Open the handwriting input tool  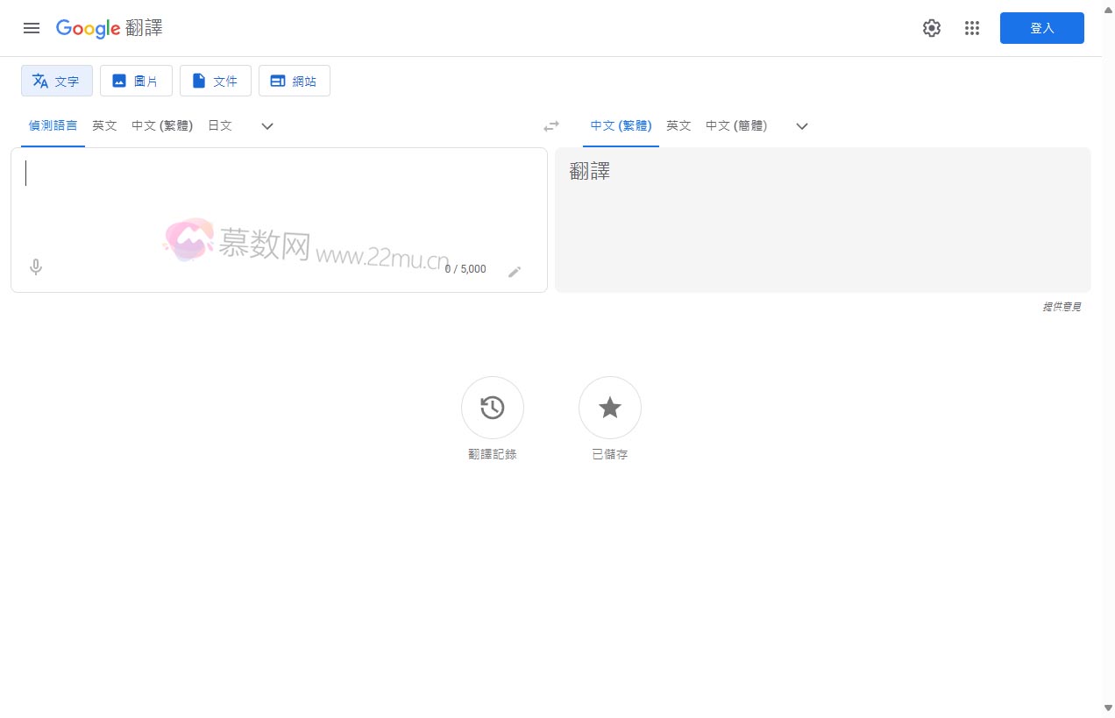(x=515, y=272)
